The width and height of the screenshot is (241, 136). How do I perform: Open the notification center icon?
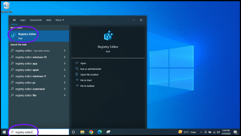(235, 132)
